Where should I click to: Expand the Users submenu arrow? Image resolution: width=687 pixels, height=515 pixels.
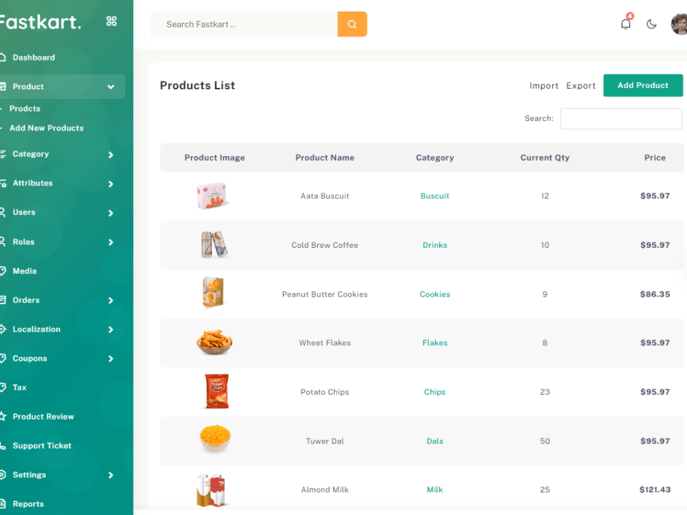(x=111, y=214)
